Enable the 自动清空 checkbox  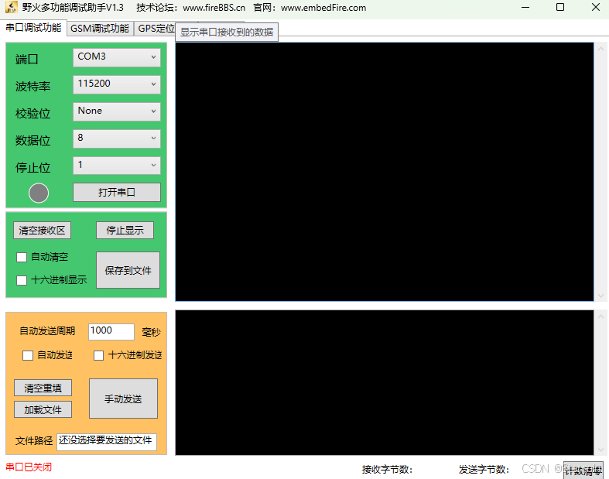click(x=22, y=257)
